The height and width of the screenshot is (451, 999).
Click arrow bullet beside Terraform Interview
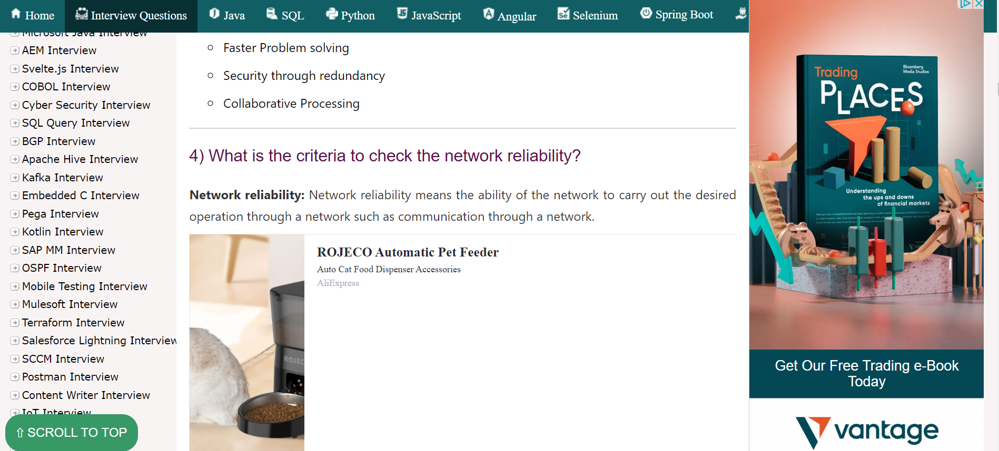pyautogui.click(x=15, y=323)
